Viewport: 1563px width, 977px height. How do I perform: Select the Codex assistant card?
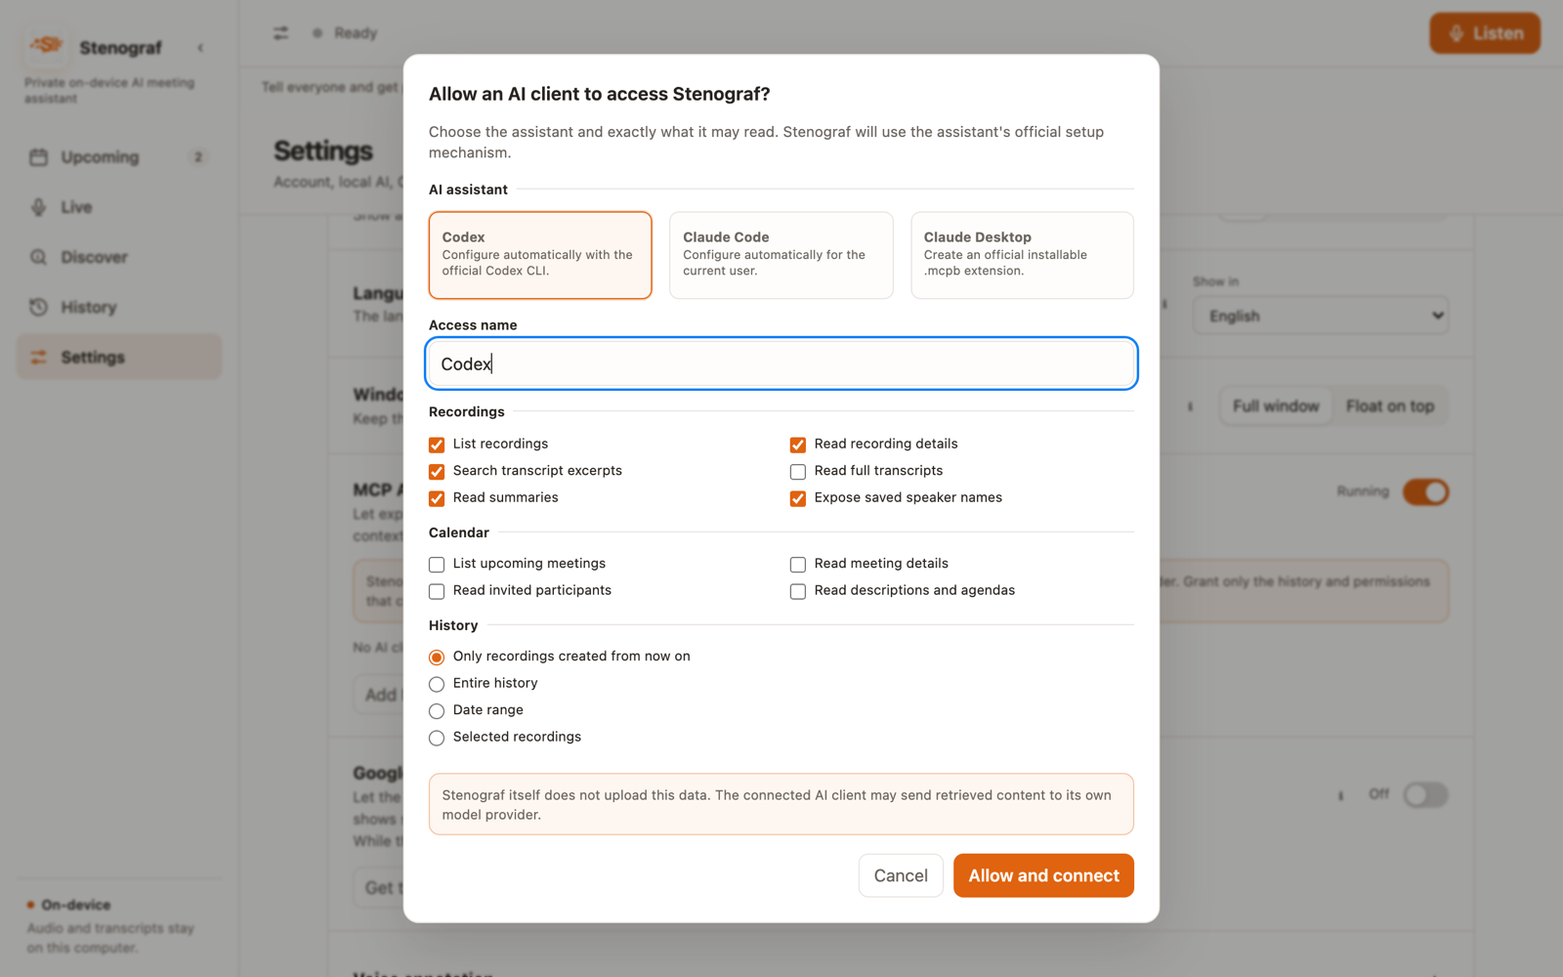coord(540,255)
